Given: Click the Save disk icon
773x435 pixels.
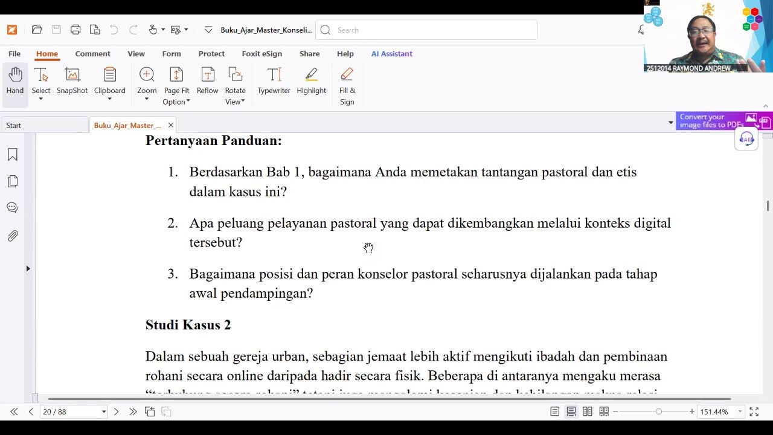Looking at the screenshot, I should (56, 30).
